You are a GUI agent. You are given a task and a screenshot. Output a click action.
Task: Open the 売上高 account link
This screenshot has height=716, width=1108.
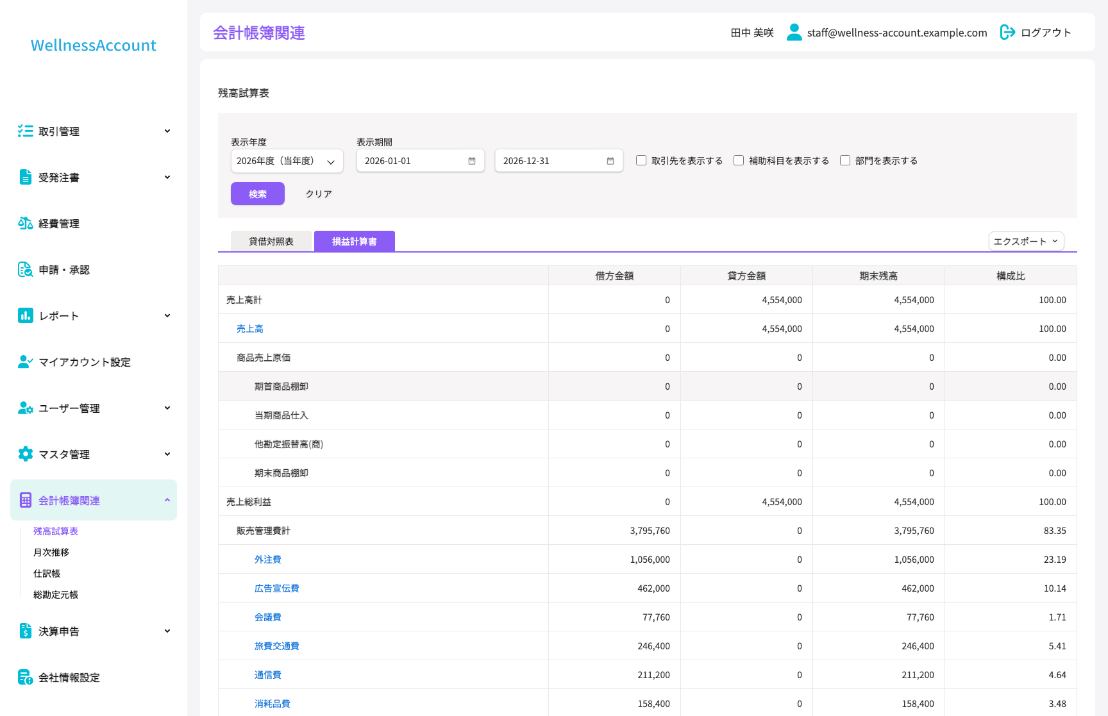tap(250, 329)
